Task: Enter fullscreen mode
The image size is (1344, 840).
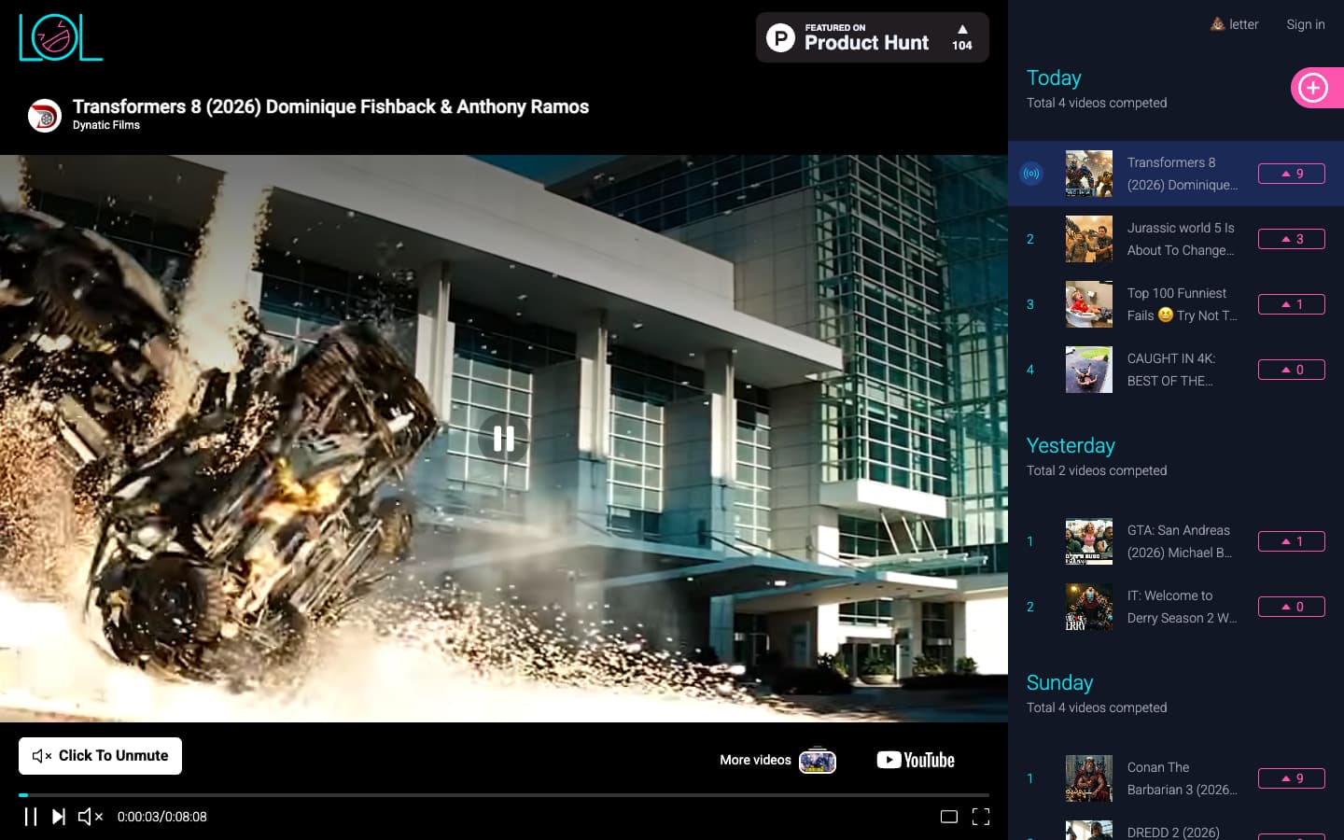Action: (x=981, y=817)
